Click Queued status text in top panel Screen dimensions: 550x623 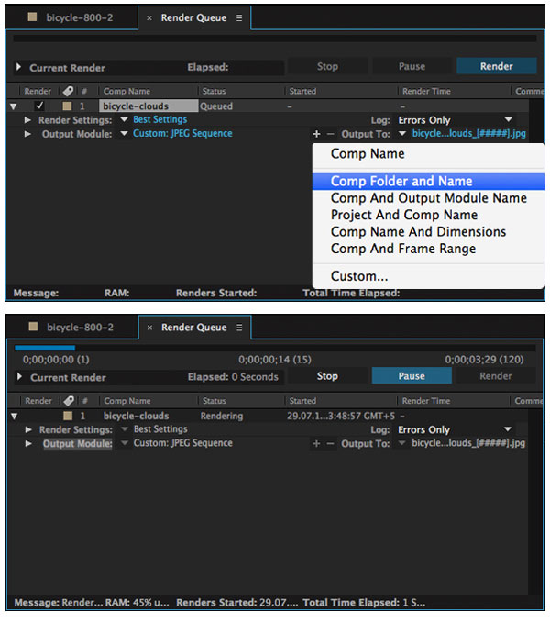pyautogui.click(x=216, y=106)
